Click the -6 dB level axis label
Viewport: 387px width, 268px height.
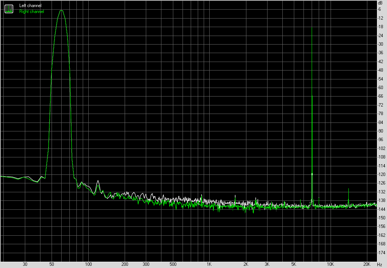pos(380,9)
